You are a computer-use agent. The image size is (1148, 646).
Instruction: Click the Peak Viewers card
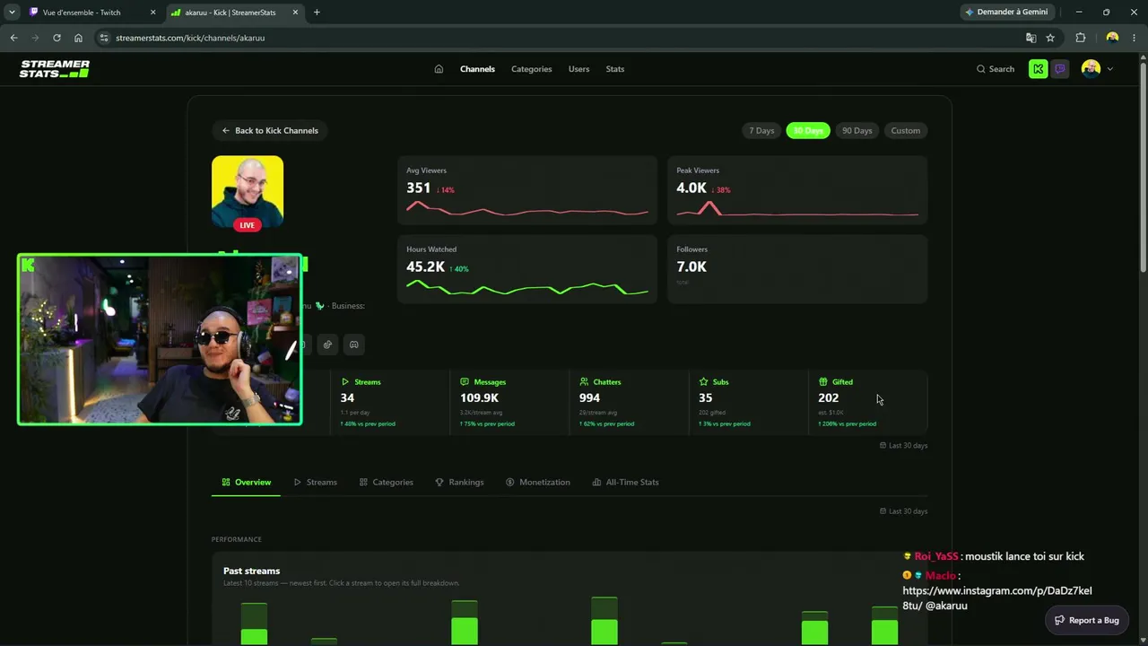pos(797,190)
